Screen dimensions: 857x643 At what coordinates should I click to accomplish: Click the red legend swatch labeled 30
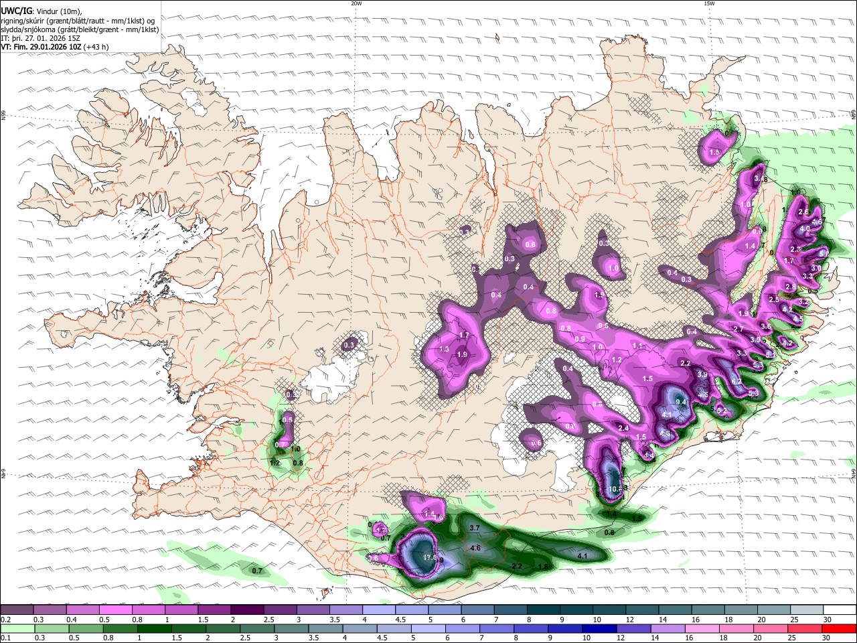839,628
